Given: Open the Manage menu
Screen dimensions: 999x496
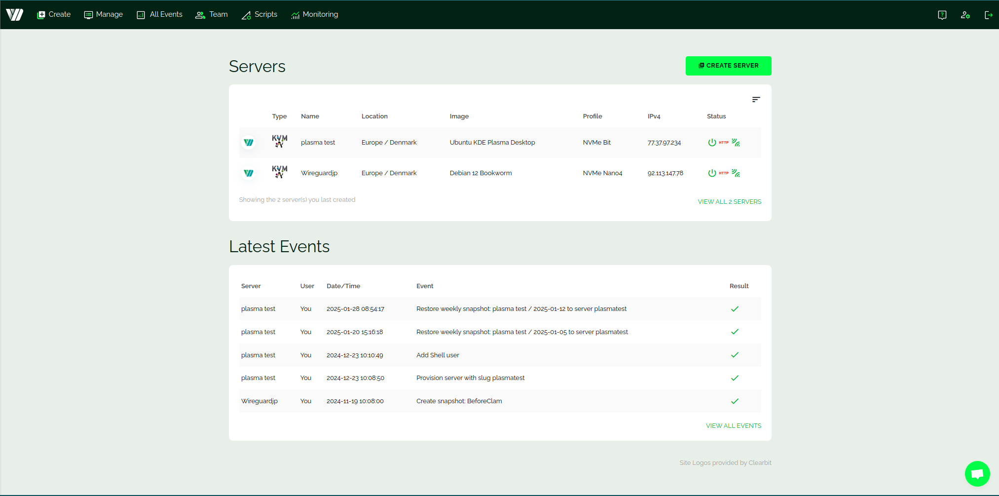Looking at the screenshot, I should [x=104, y=15].
